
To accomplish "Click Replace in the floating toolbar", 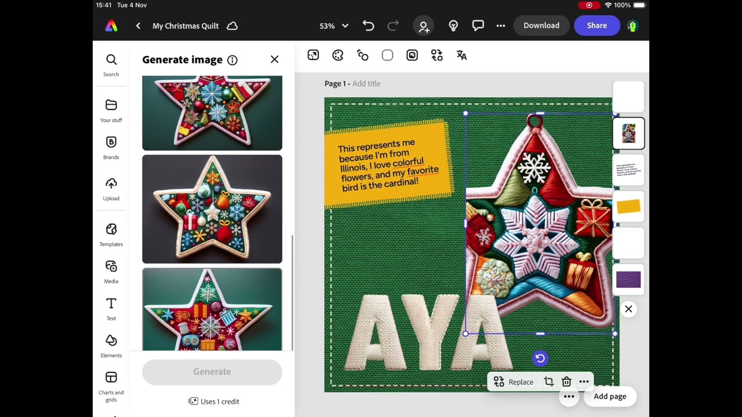I will (514, 382).
